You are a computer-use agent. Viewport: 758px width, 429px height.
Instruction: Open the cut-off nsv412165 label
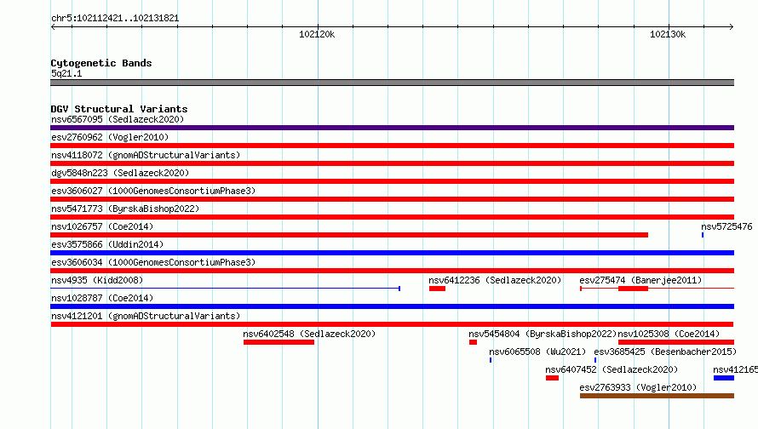tap(735, 369)
